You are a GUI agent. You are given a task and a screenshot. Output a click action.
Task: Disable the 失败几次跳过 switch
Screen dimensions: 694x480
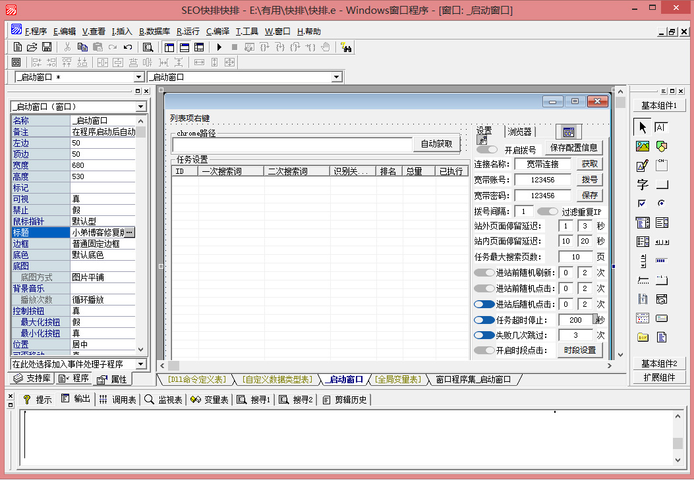(484, 335)
